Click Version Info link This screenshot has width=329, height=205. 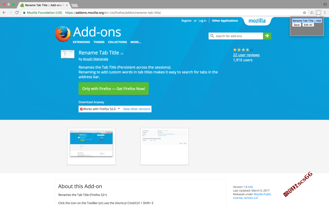click(x=250, y=187)
